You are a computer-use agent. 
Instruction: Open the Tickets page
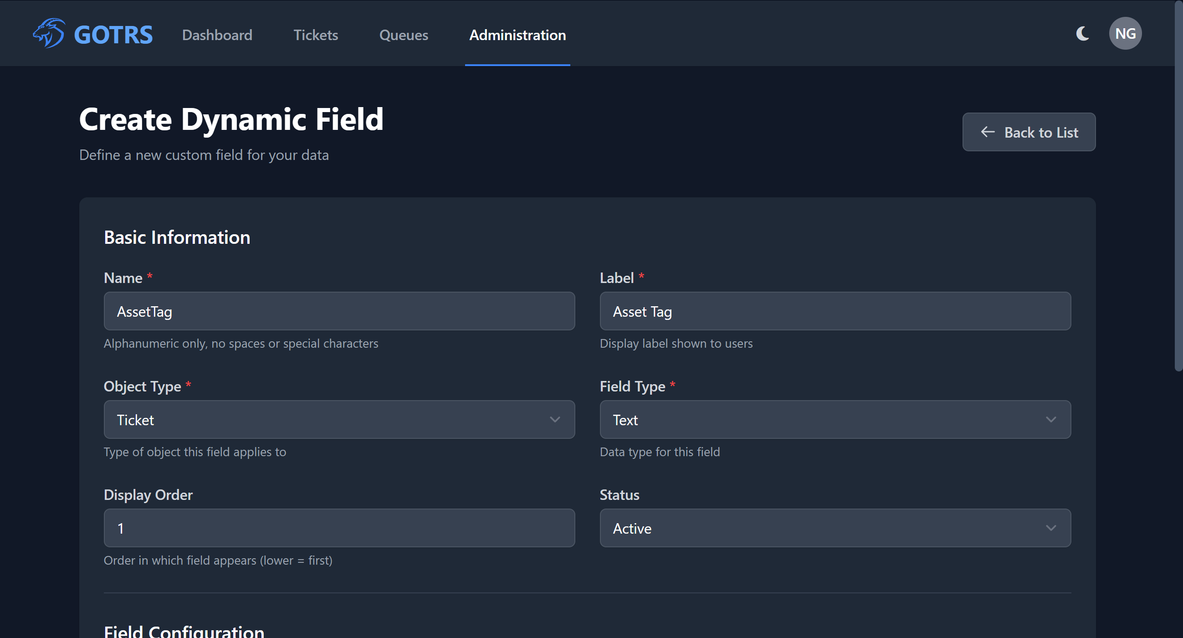[316, 35]
